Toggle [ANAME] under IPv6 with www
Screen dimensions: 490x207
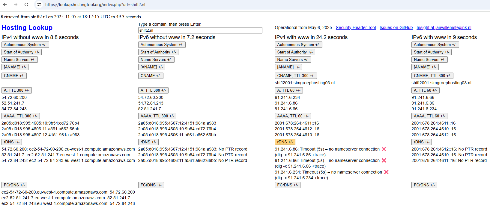tap(425, 67)
